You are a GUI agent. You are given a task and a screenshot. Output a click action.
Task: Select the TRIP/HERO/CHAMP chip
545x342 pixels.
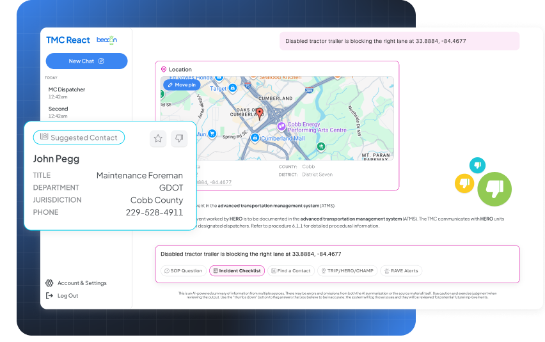(347, 271)
